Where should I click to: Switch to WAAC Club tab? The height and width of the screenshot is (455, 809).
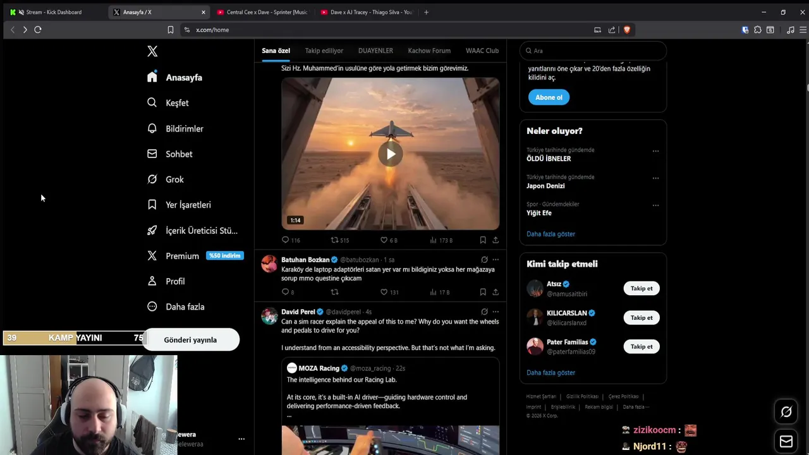pos(482,51)
